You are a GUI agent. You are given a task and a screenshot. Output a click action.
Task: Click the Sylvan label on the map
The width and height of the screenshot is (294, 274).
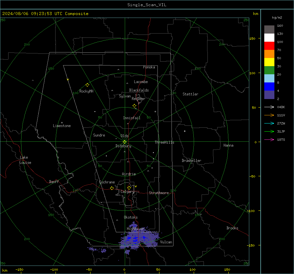click(x=125, y=96)
